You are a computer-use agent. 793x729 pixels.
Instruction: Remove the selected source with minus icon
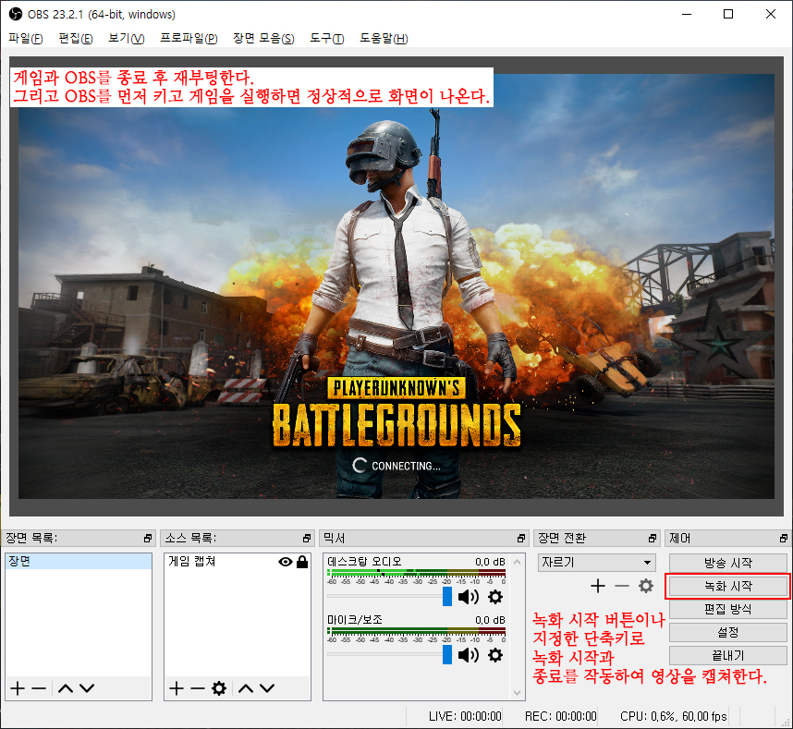198,688
